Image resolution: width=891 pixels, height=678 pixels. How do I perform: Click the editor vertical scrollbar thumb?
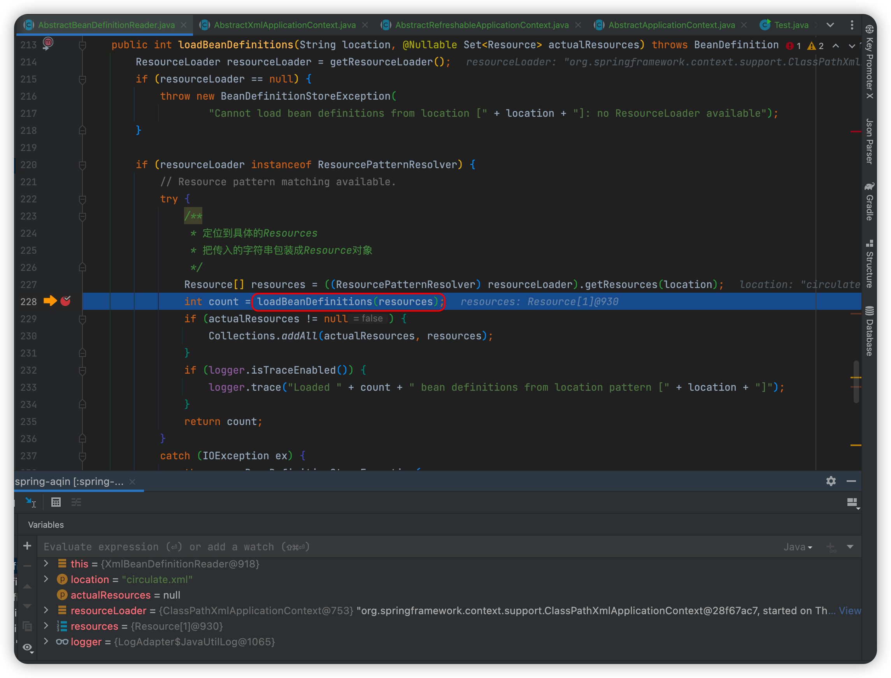pyautogui.click(x=856, y=381)
